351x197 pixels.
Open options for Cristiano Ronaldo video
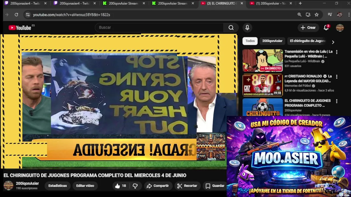tap(336, 77)
